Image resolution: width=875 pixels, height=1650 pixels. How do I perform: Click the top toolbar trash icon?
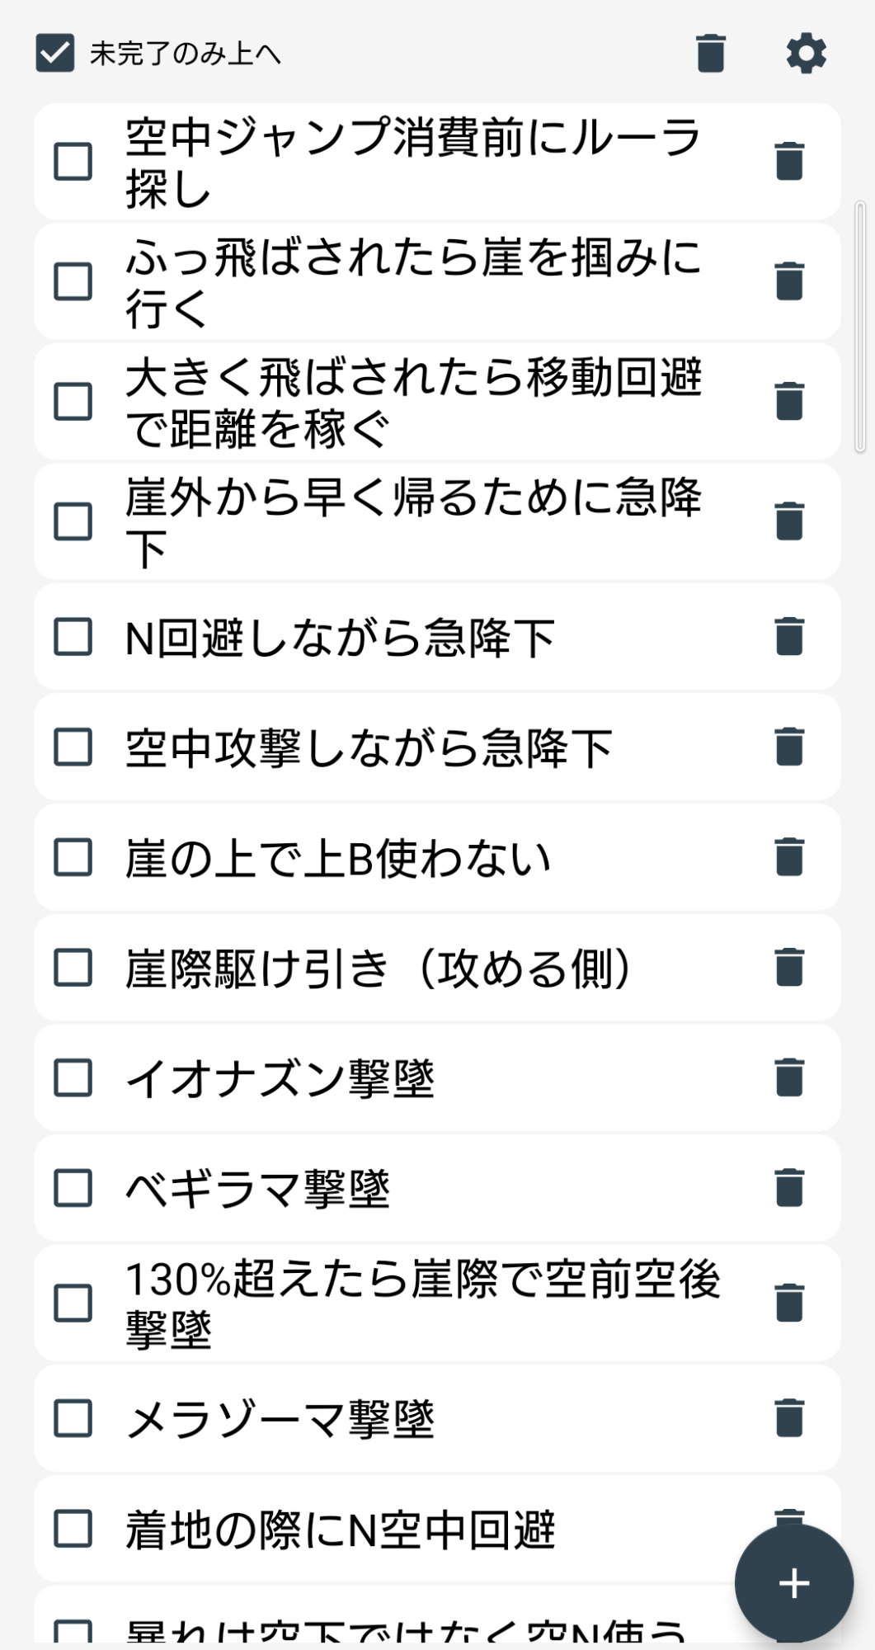(710, 54)
